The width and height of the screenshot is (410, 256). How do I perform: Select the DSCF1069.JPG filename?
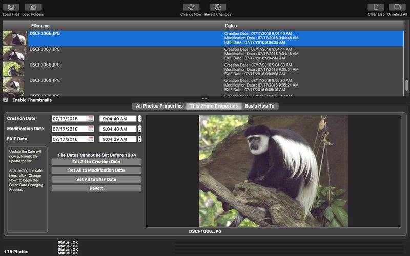pos(45,80)
